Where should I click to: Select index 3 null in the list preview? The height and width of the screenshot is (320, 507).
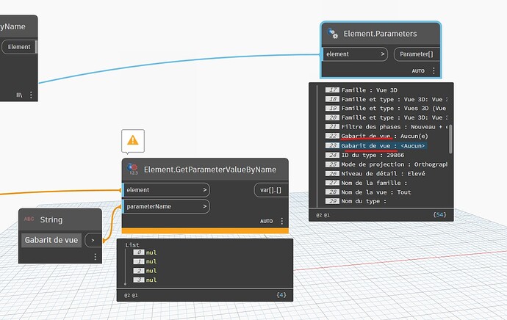tap(145, 280)
